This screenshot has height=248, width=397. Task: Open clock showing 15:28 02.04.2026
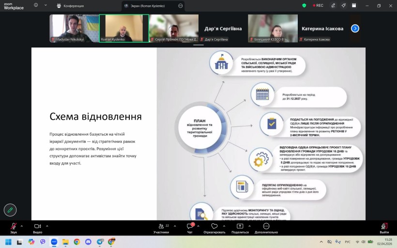(384, 242)
